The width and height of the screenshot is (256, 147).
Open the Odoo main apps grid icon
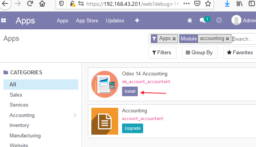[x=3, y=20]
